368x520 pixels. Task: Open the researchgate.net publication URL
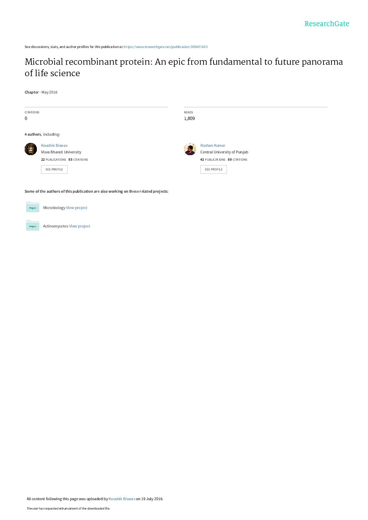tap(166, 47)
